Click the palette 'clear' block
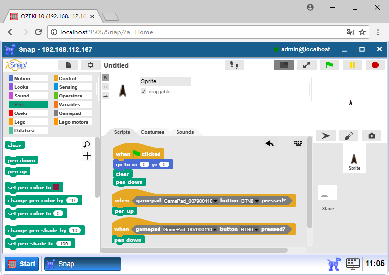 (x=15, y=146)
